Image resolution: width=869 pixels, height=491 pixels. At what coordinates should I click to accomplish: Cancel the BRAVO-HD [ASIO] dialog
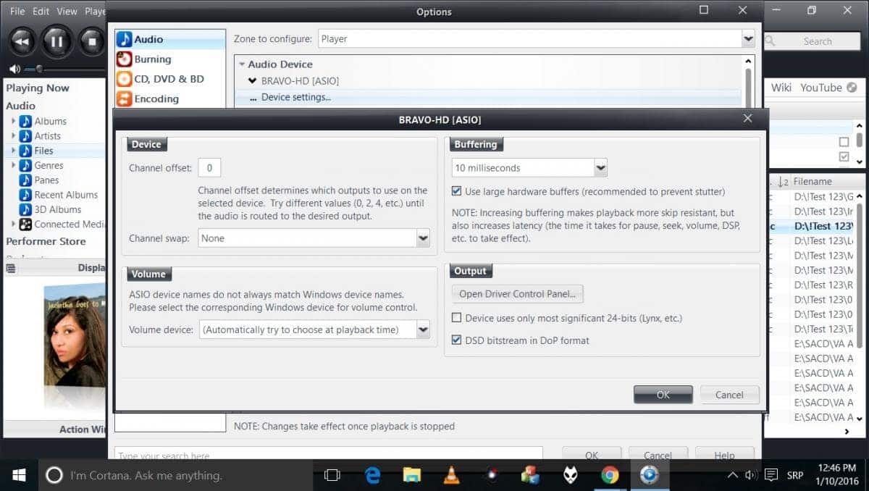[x=729, y=395]
